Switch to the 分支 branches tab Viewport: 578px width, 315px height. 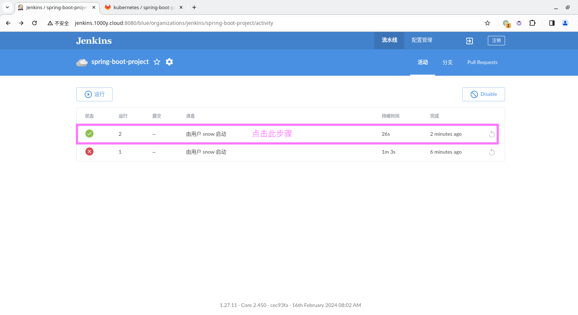448,63
